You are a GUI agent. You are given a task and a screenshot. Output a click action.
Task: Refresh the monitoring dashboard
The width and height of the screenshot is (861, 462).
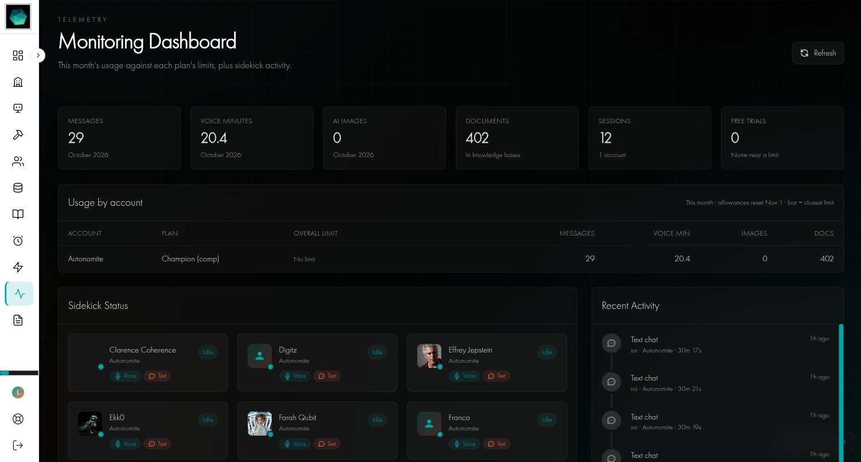click(817, 53)
